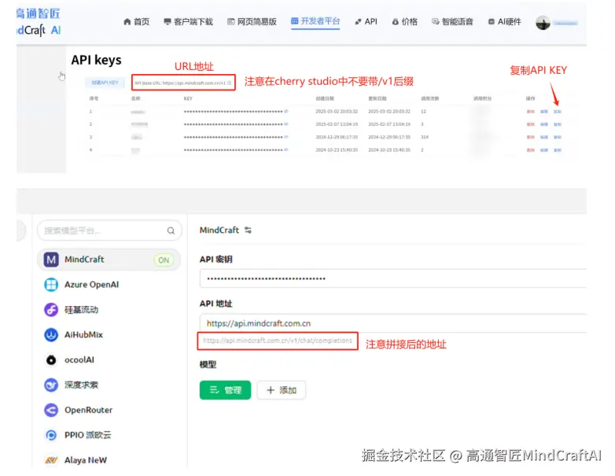Open 网页简易版 nav item
615x476 pixels.
252,21
